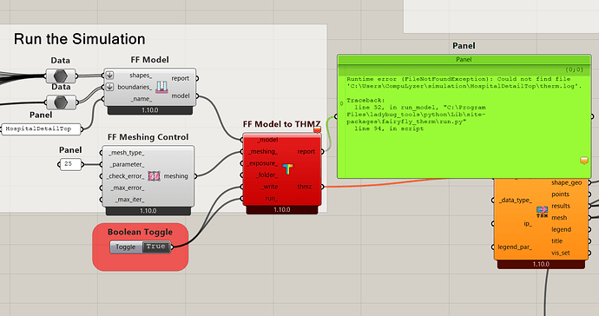Viewport: 599px width, 316px height.
Task: Click the thmz output on the red component
Action: tap(305, 187)
